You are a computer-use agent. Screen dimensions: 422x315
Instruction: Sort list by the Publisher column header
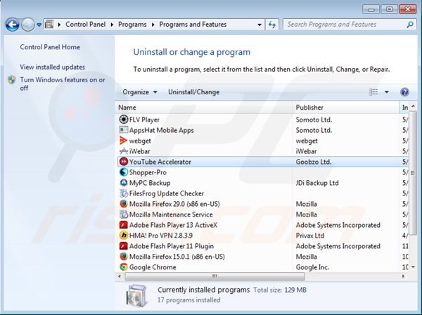point(309,108)
